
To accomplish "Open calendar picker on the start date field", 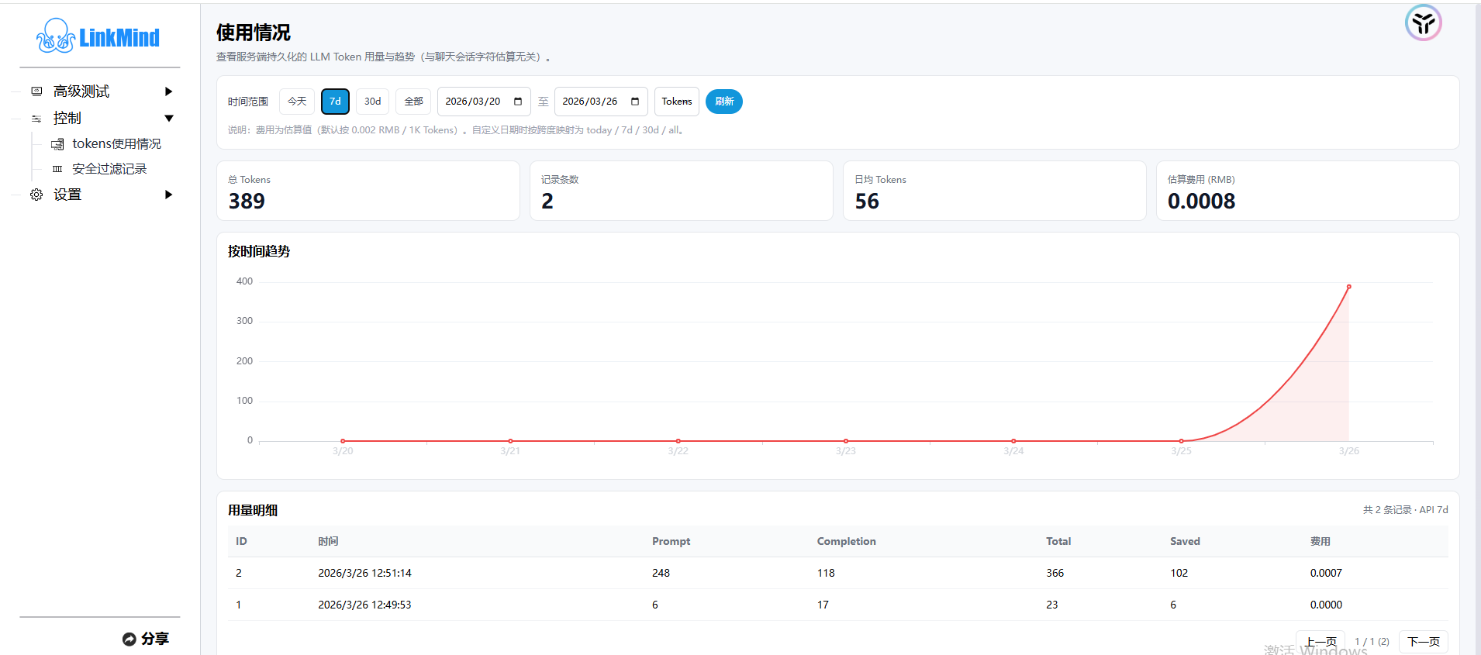I will pos(518,102).
